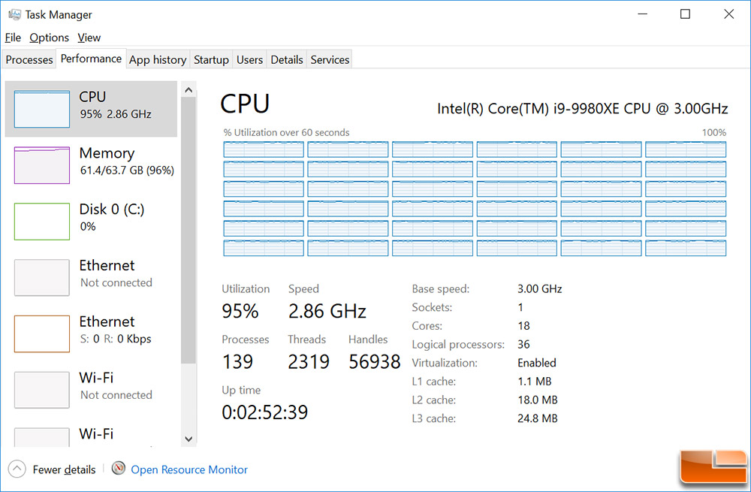
Task: Minimize the Task Manager window
Action: 642,14
